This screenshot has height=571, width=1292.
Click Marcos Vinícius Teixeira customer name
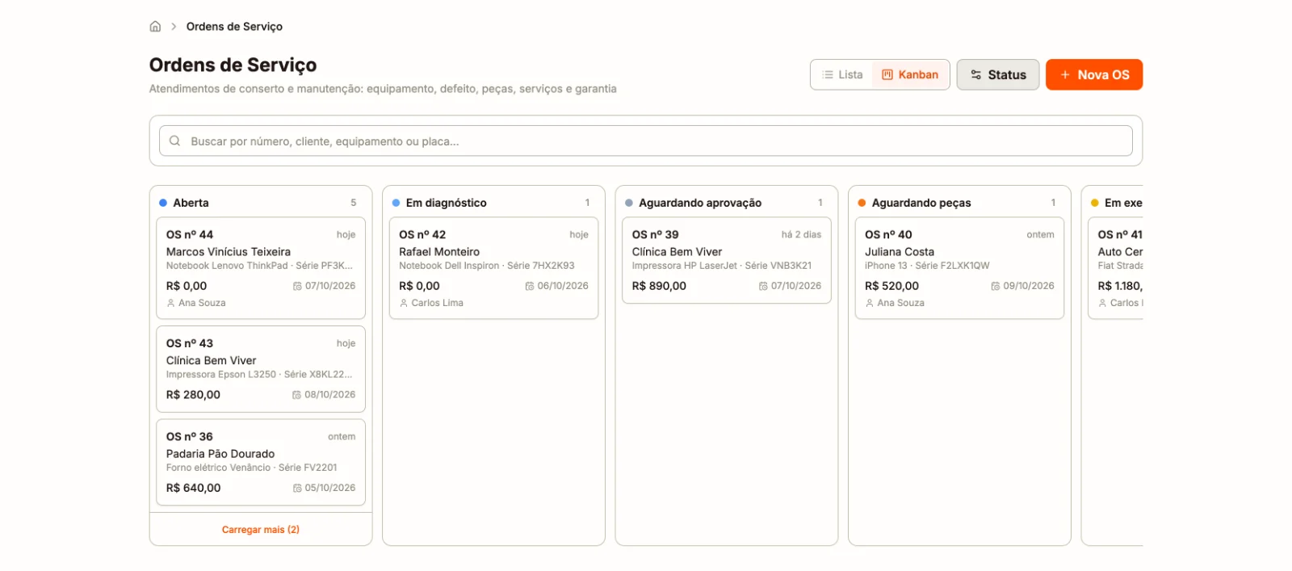pyautogui.click(x=229, y=252)
